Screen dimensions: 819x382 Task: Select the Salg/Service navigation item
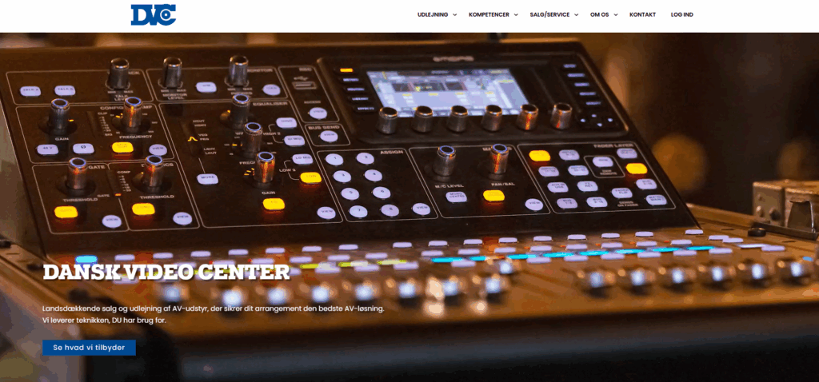[549, 14]
